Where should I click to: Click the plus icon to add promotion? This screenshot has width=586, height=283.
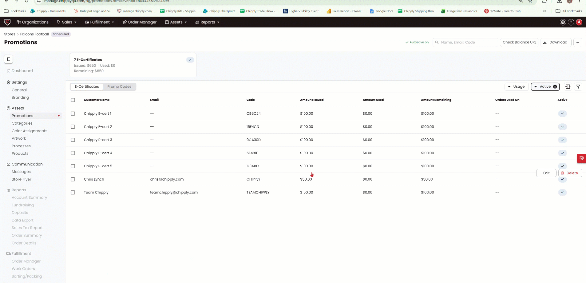pyautogui.click(x=578, y=42)
